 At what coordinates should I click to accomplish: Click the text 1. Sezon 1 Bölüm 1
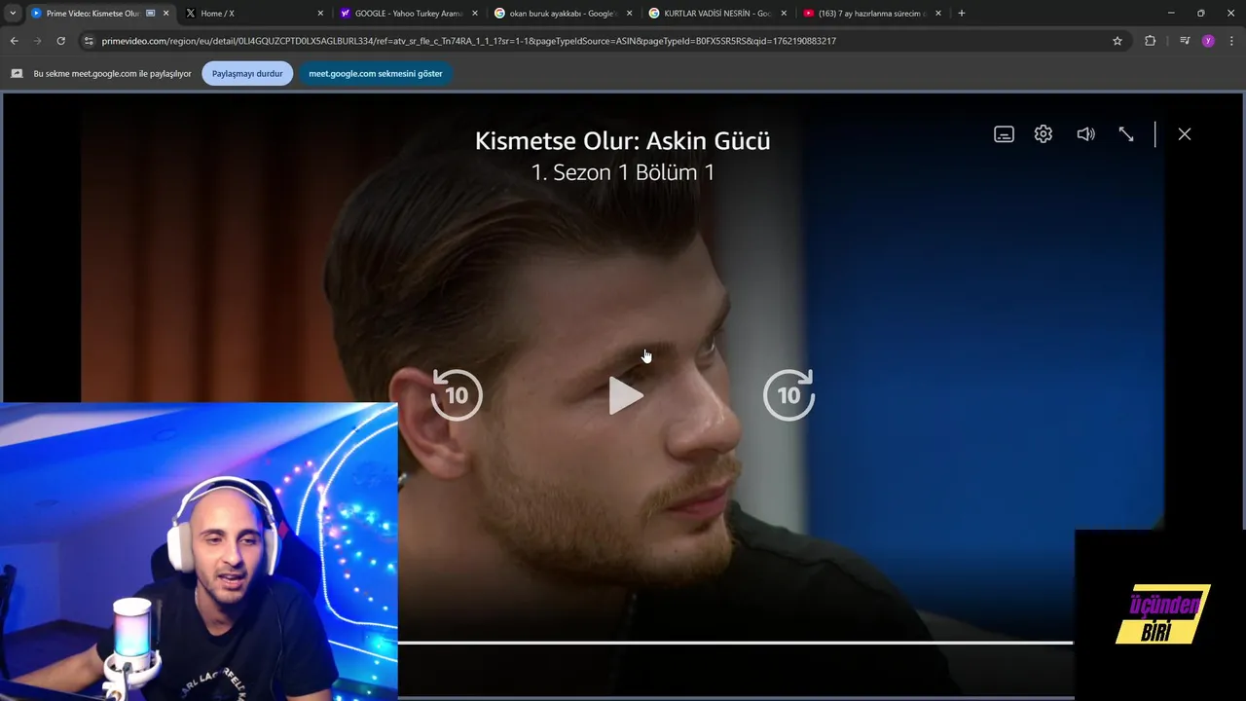tap(623, 172)
